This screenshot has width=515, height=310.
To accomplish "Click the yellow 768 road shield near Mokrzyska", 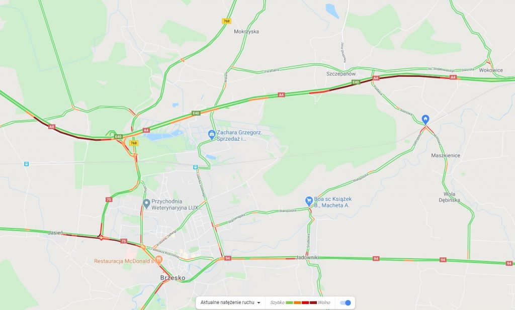I will tap(226, 21).
